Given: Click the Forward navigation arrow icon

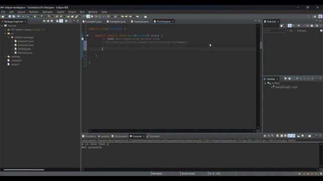Looking at the screenshot, I should coord(137,17).
